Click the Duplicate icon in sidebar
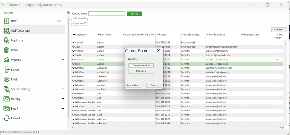Screen dimensions: 290x135 tap(7, 40)
